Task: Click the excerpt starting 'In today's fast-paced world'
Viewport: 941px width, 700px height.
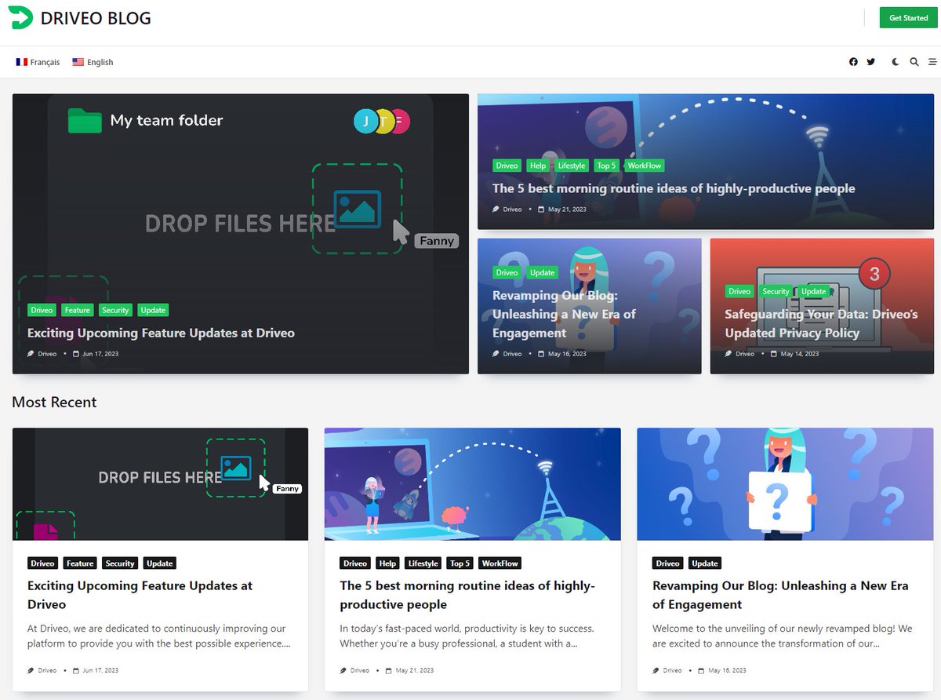Action: [467, 636]
